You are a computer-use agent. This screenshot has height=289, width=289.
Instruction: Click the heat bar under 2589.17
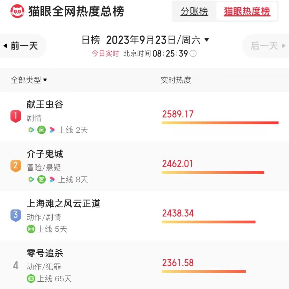click(x=220, y=123)
